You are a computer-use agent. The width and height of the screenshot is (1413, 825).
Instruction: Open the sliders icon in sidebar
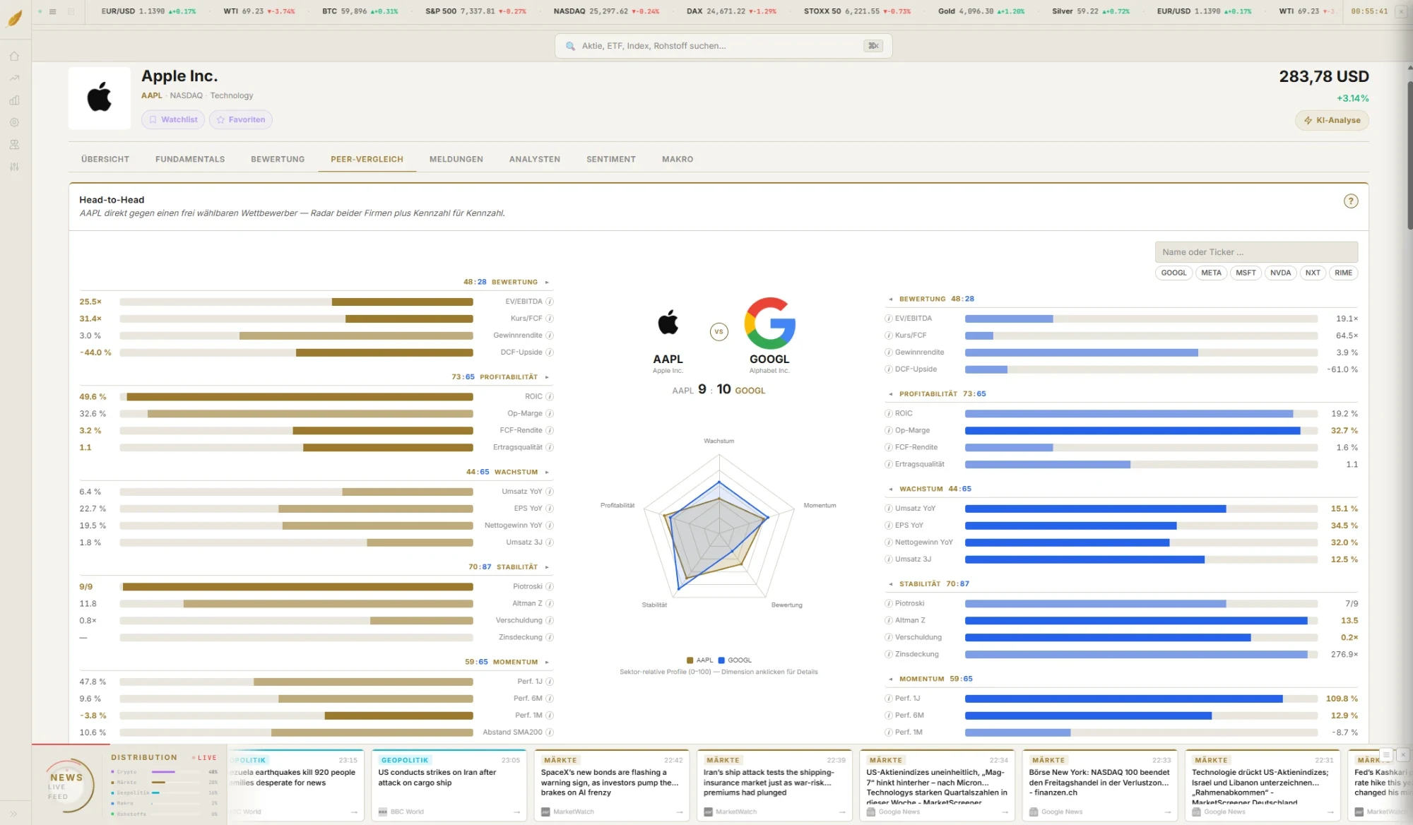pos(14,167)
